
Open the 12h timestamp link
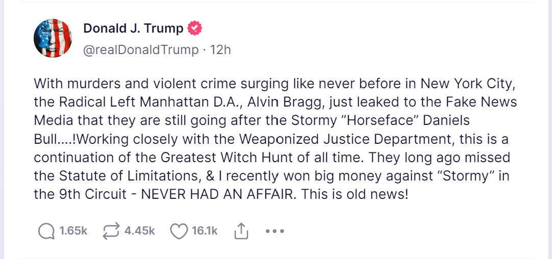[220, 49]
